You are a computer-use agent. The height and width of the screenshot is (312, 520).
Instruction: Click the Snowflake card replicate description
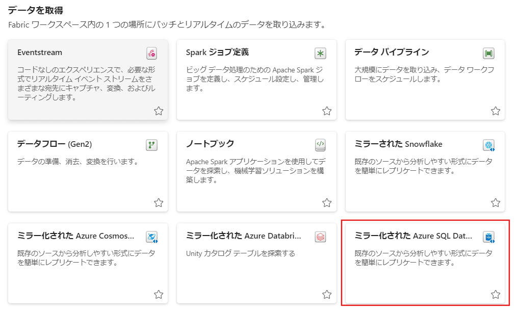424,166
